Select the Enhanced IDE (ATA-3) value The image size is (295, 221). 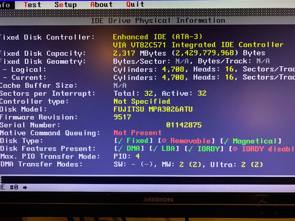coord(158,37)
